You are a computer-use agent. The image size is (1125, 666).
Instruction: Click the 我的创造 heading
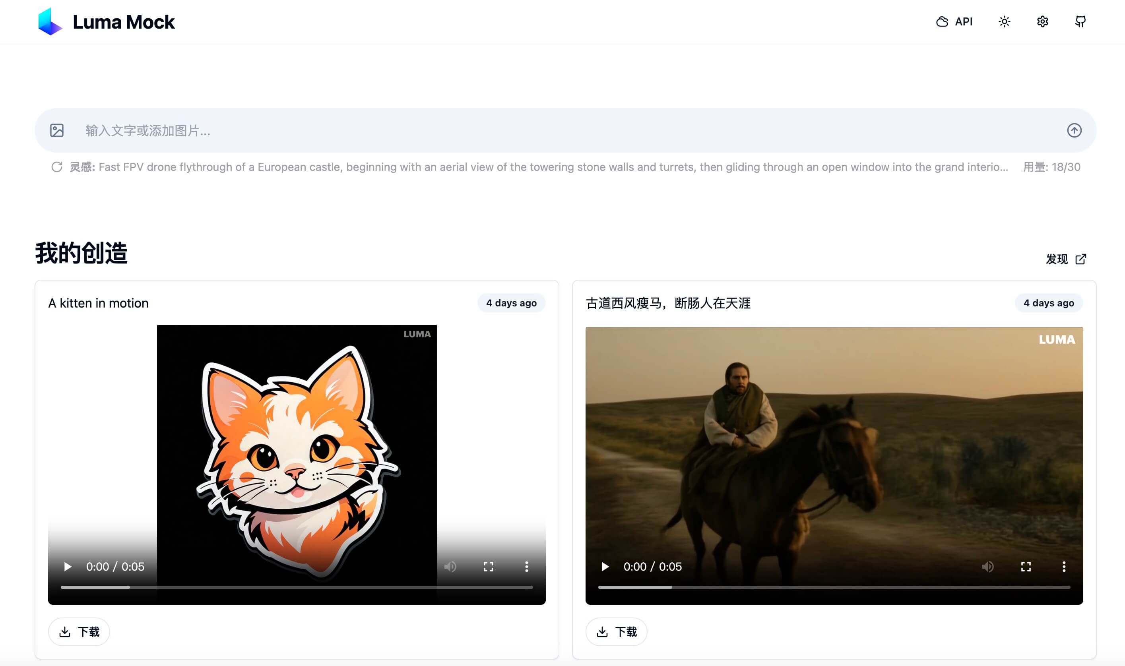click(x=81, y=253)
